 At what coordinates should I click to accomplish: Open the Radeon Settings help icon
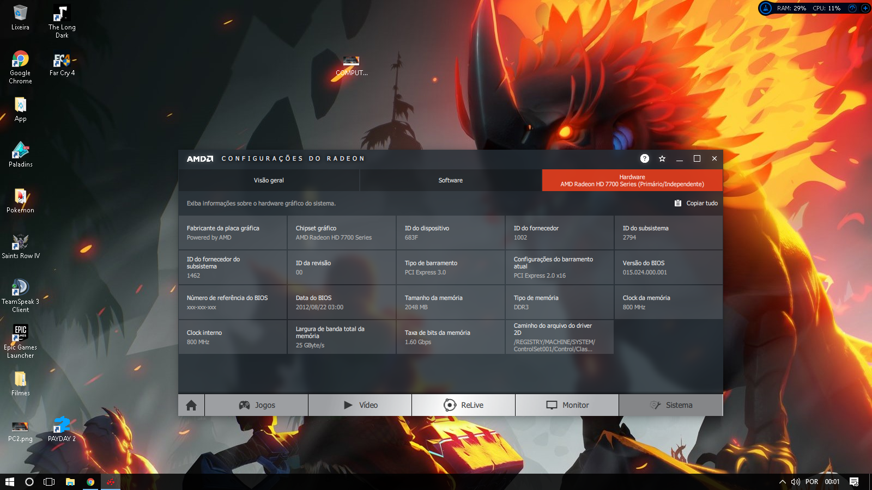coord(645,158)
